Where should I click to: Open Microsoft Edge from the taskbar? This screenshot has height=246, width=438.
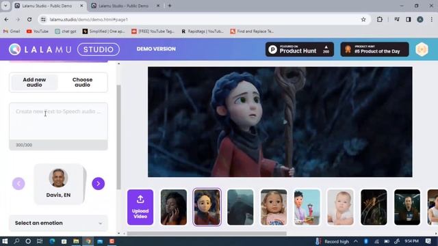pos(52,241)
